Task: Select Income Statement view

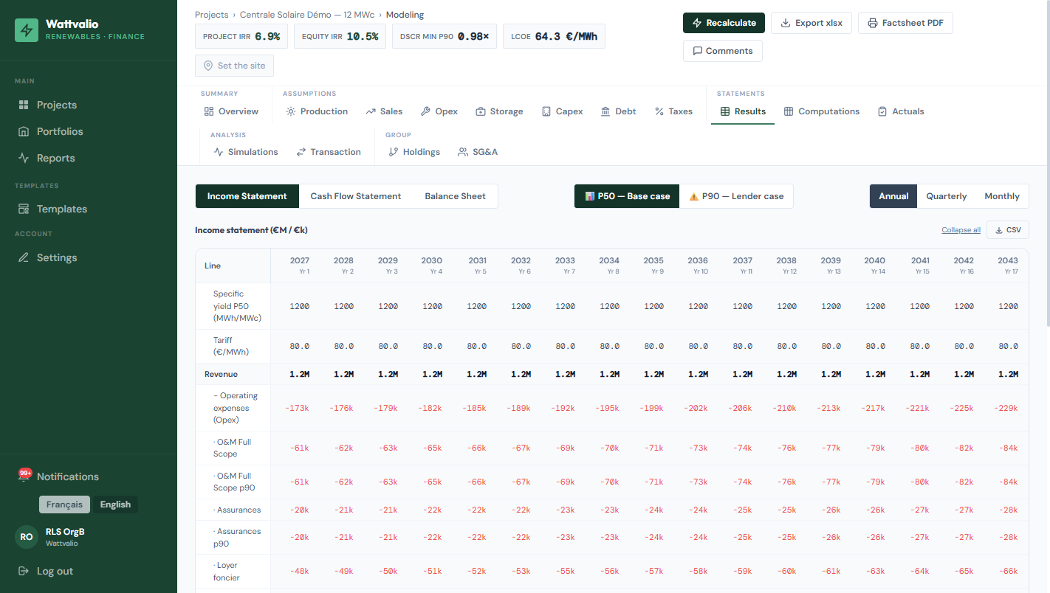Action: coord(247,196)
